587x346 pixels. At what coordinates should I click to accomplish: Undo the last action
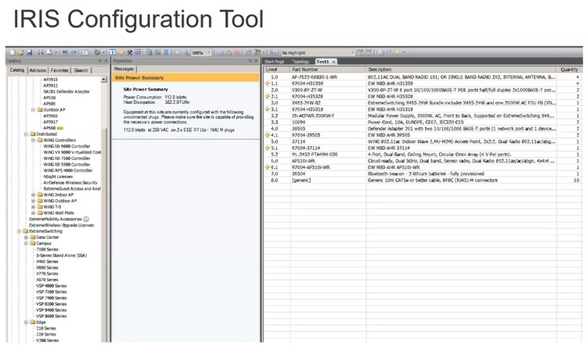point(65,52)
